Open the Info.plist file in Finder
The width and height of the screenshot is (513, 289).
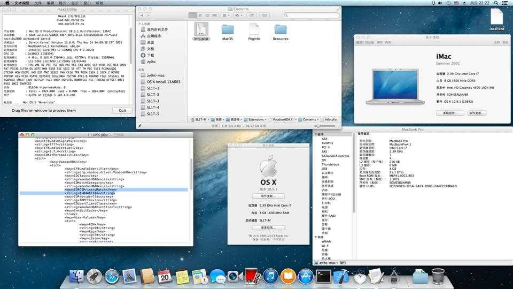click(201, 32)
